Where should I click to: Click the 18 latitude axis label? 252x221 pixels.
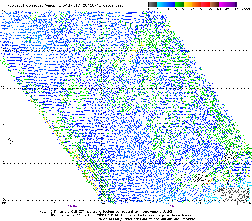pyautogui.click(x=3, y=49)
